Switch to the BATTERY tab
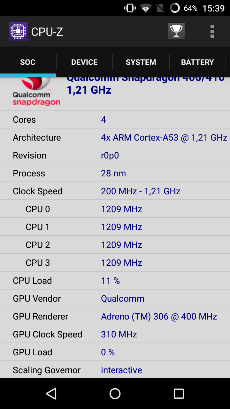 (x=197, y=62)
